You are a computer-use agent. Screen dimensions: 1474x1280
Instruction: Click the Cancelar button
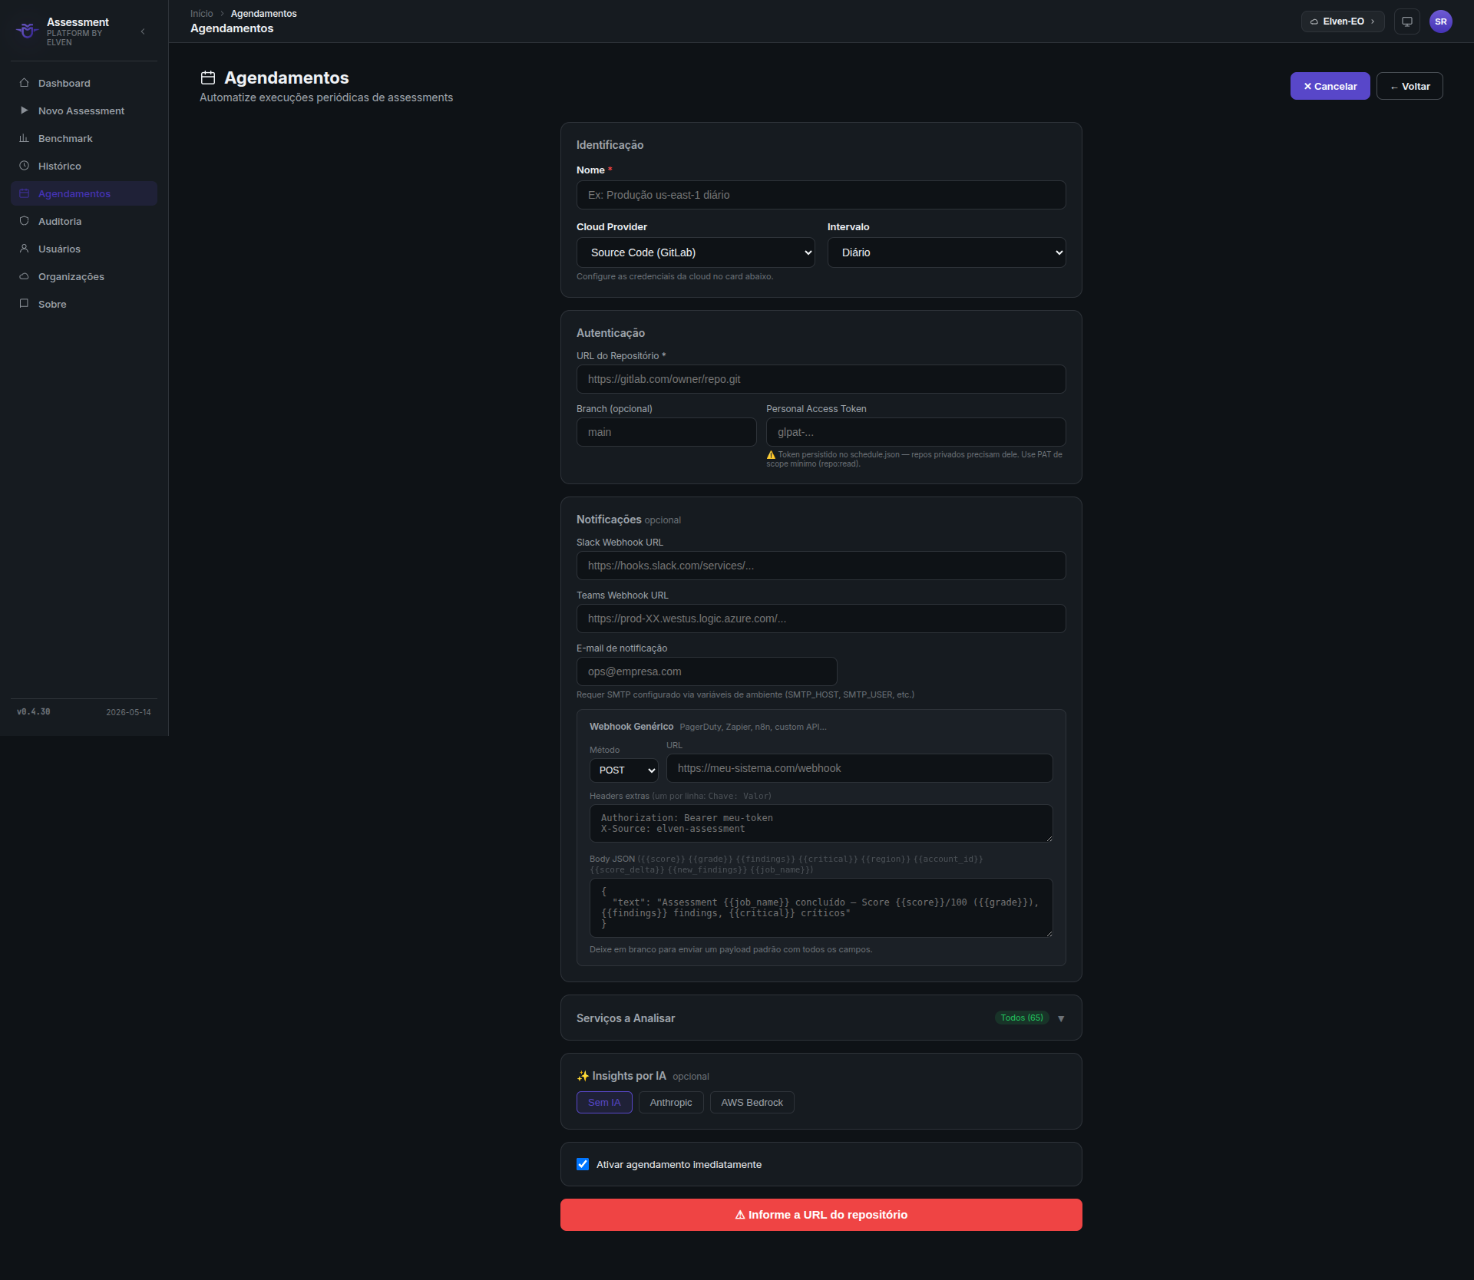1330,86
